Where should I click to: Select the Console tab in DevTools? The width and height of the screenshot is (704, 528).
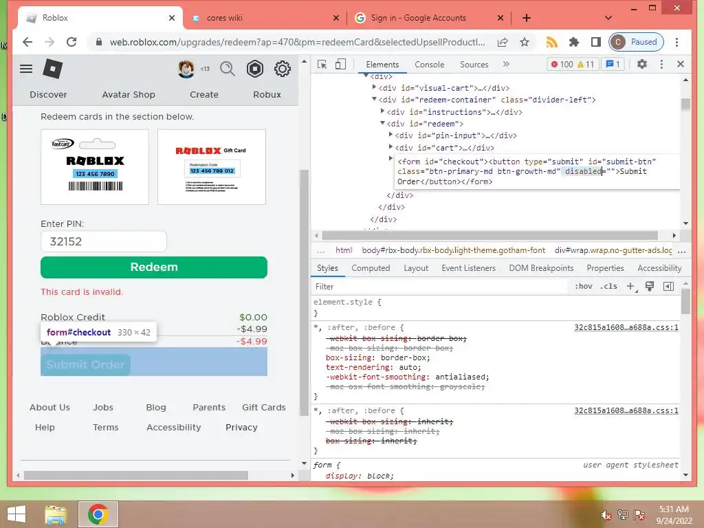pyautogui.click(x=429, y=64)
